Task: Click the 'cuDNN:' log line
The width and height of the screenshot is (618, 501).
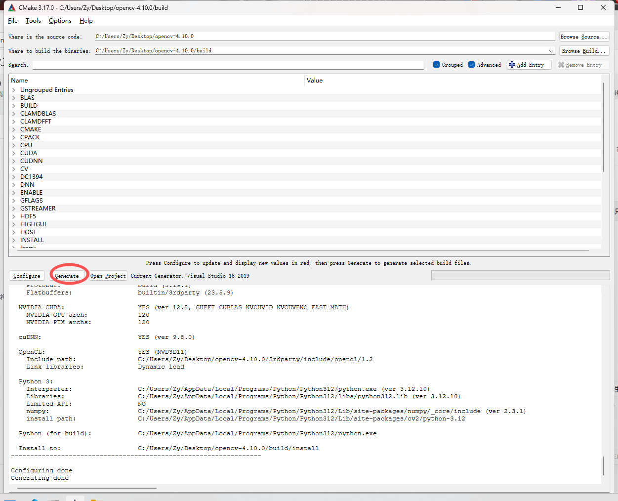Action: (x=107, y=337)
